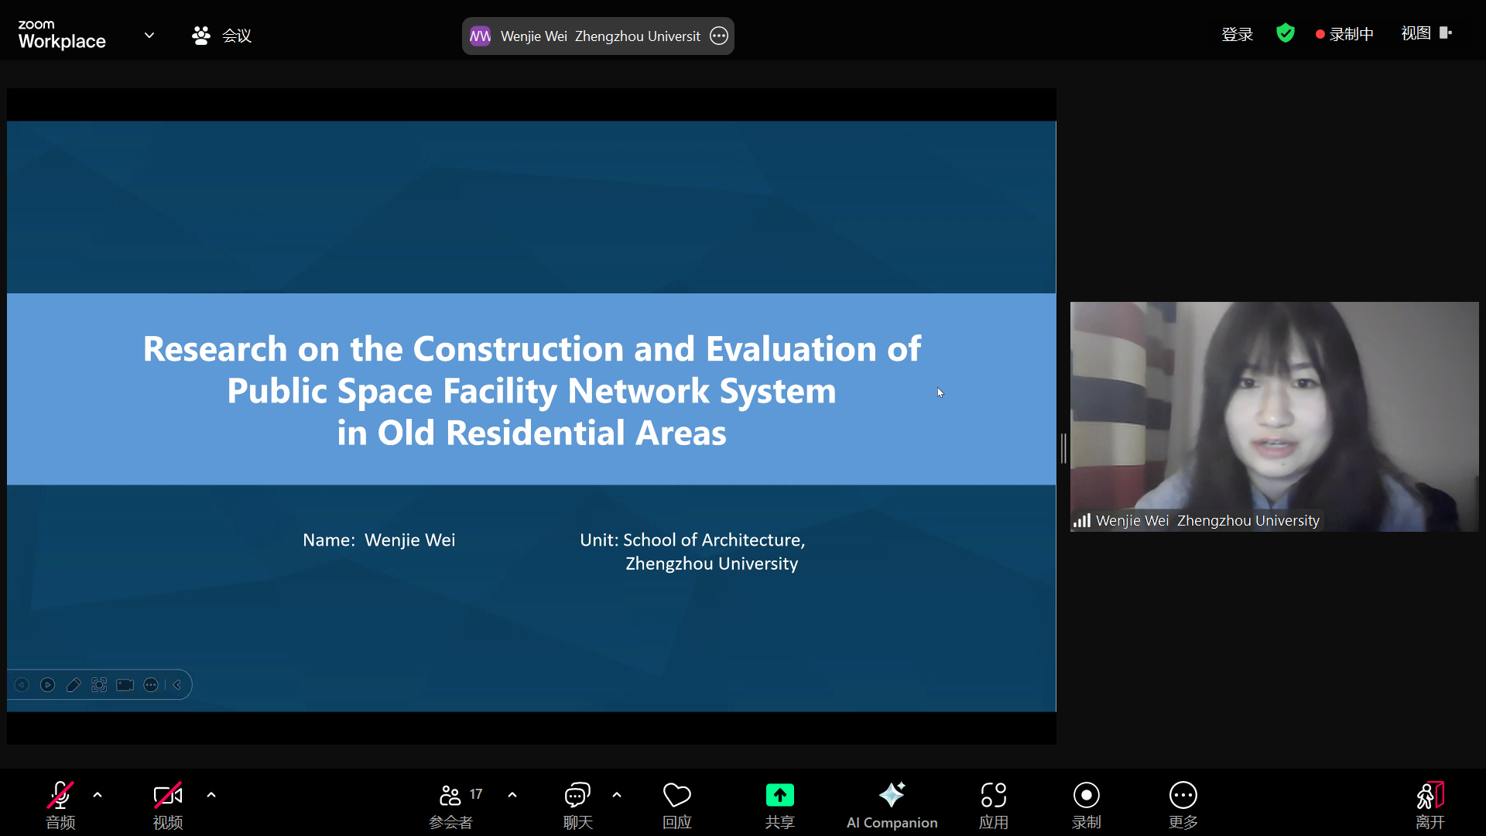Click the Zoom Workplace logo

tap(62, 35)
